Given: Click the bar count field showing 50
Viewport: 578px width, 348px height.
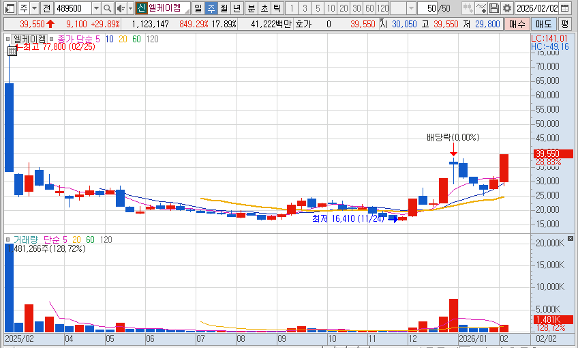Looking at the screenshot, I should [x=427, y=8].
